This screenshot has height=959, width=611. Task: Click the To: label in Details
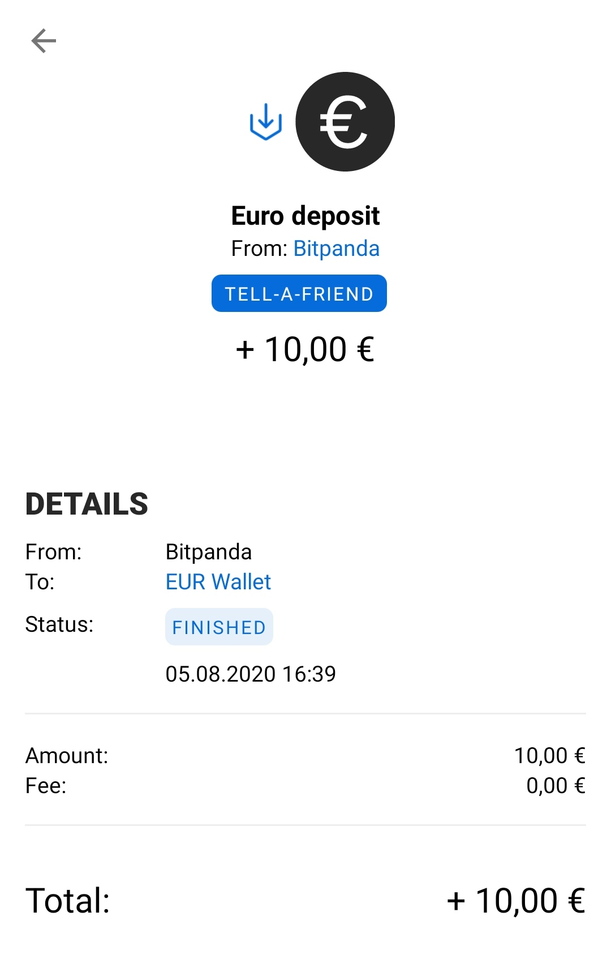(40, 582)
